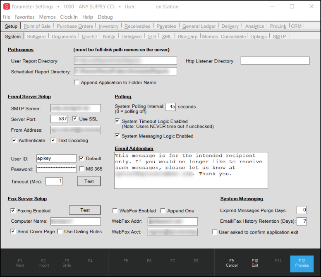Open the Help menu

pyautogui.click(x=88, y=17)
